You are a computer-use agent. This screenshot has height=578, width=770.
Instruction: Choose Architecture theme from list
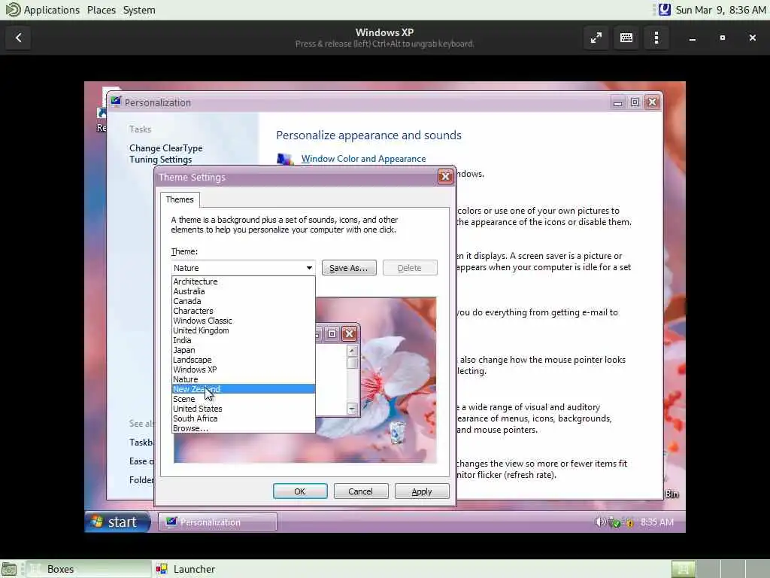pos(243,281)
